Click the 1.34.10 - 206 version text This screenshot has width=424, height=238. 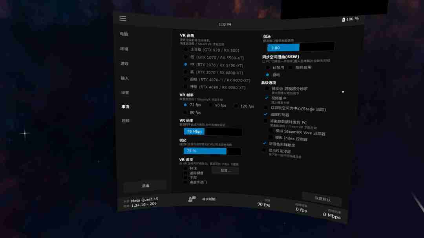click(144, 205)
